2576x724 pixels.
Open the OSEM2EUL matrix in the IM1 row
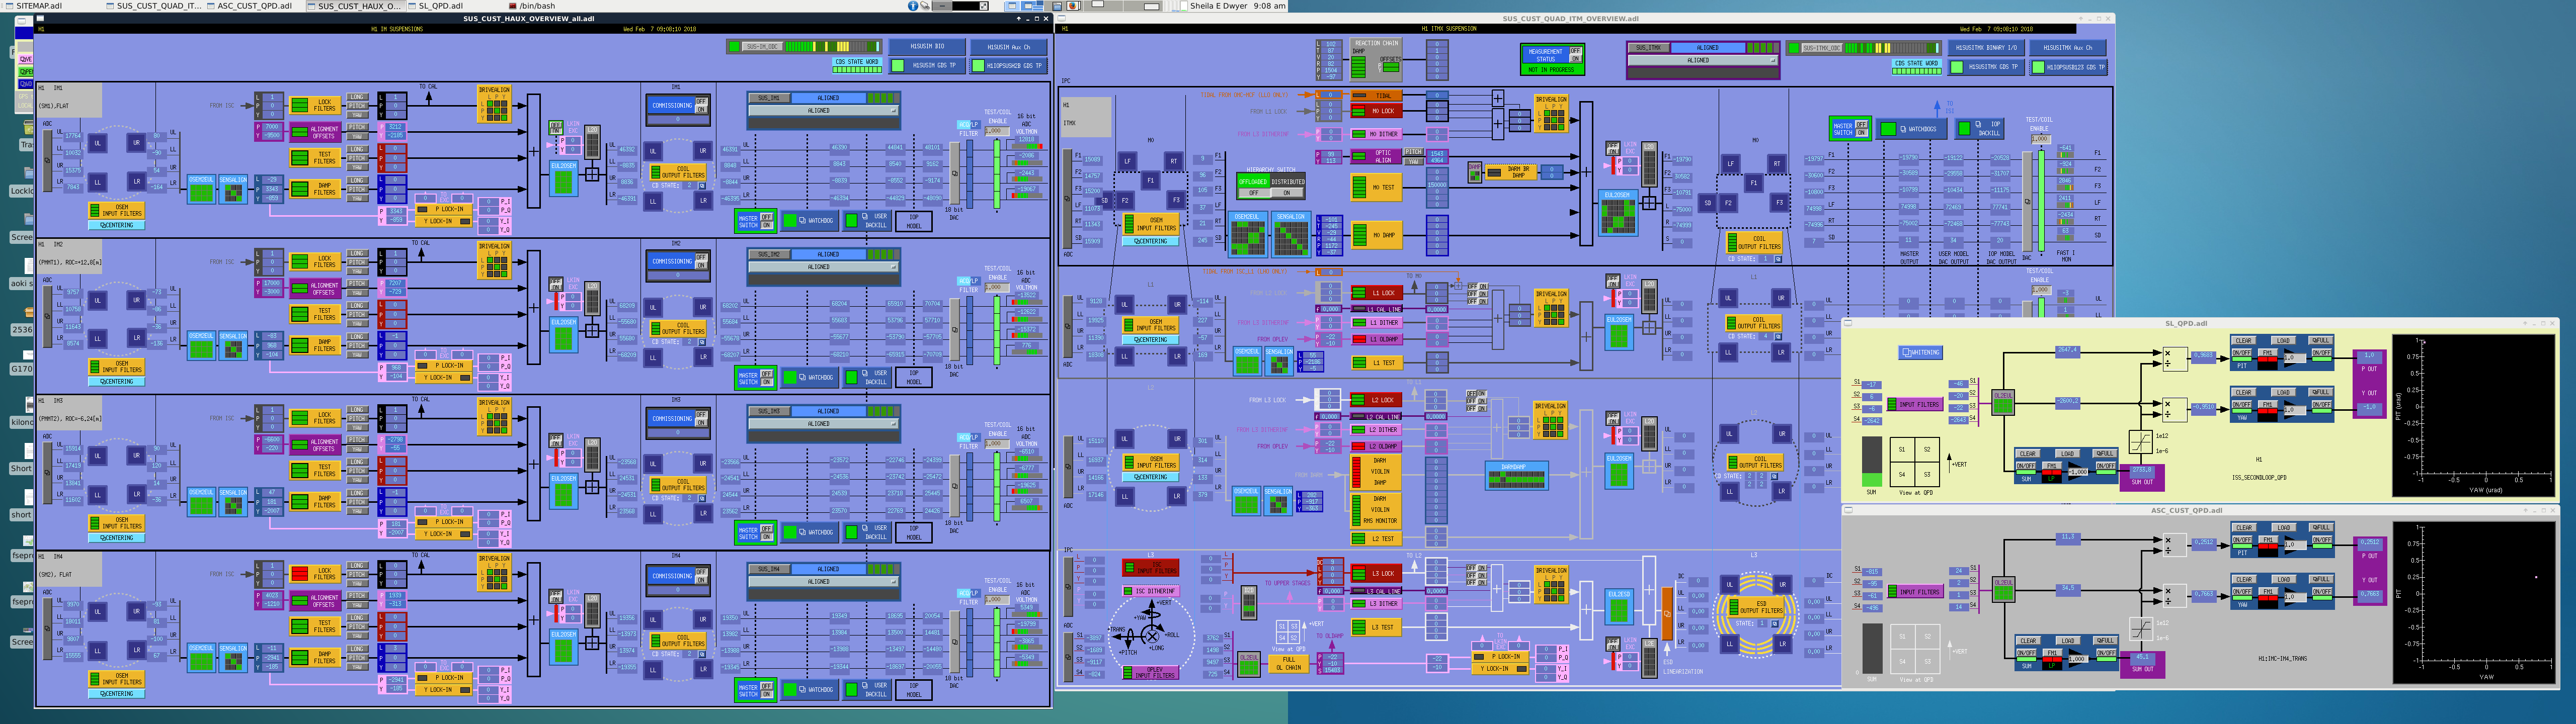pyautogui.click(x=201, y=189)
